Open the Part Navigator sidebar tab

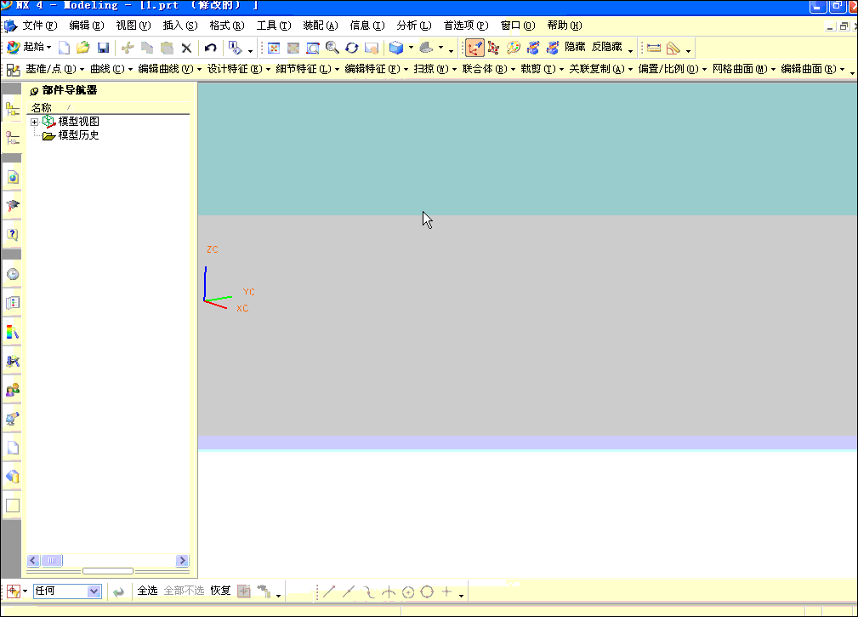point(13,138)
